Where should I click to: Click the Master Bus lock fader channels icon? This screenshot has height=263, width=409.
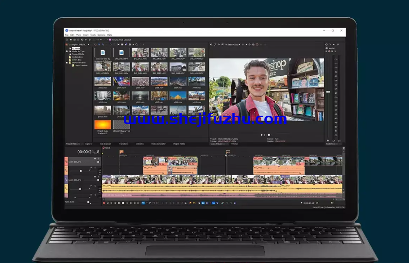[x=328, y=141]
